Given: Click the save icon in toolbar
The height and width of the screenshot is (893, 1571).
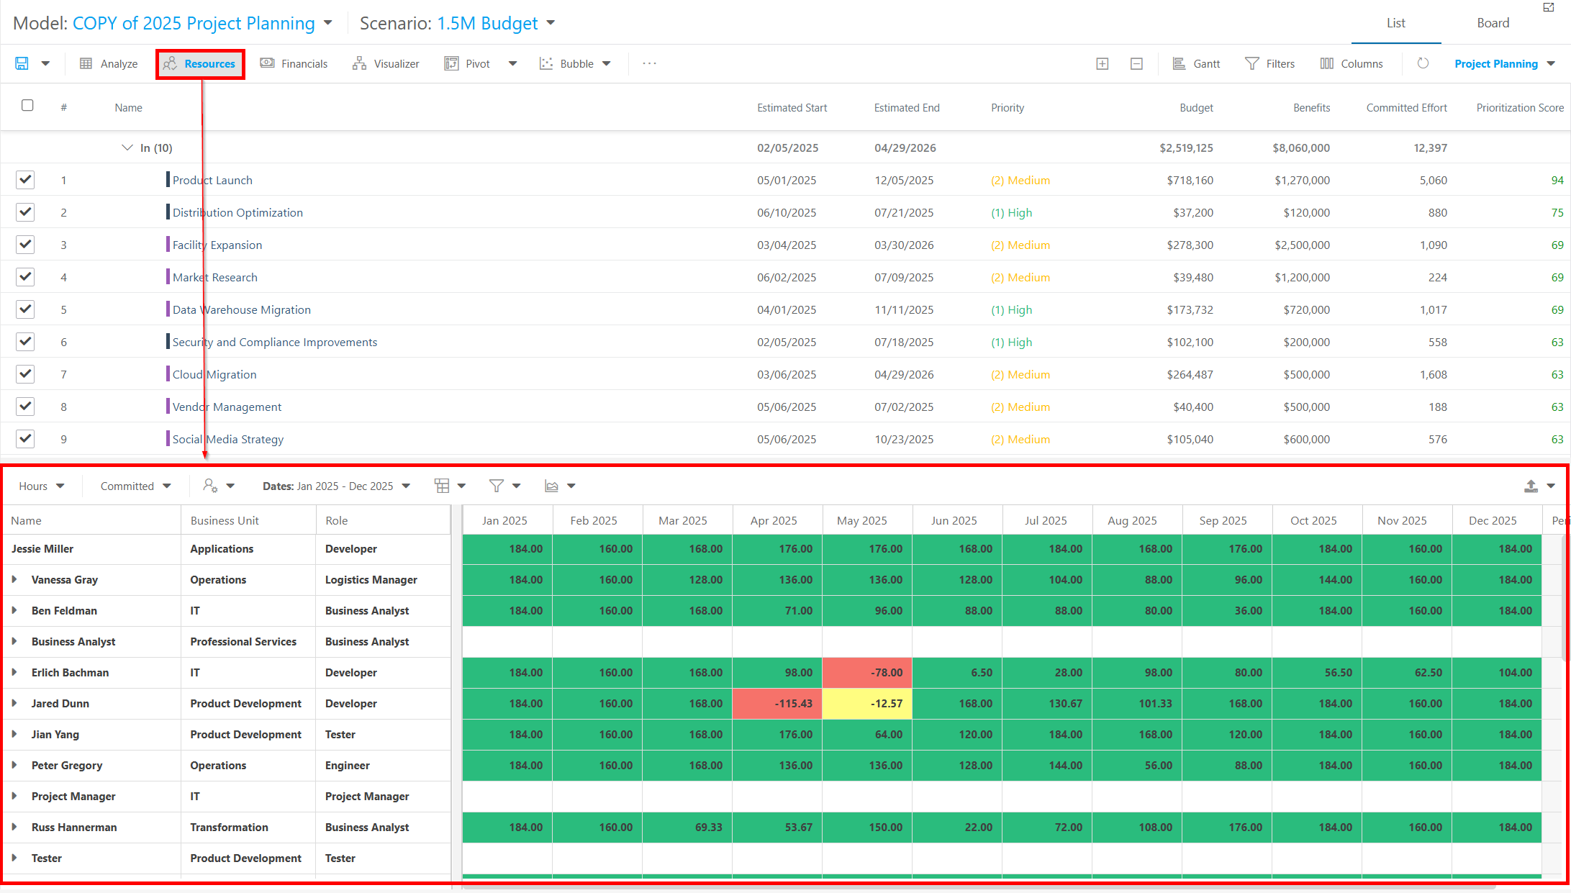Looking at the screenshot, I should 22,63.
